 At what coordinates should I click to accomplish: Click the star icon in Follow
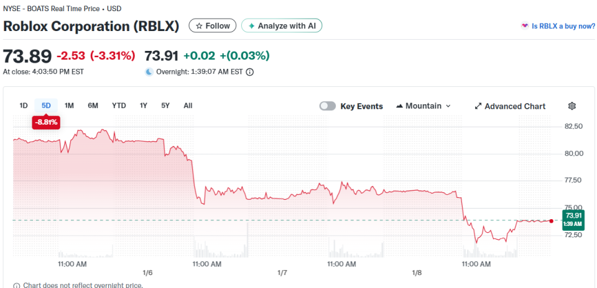click(199, 26)
